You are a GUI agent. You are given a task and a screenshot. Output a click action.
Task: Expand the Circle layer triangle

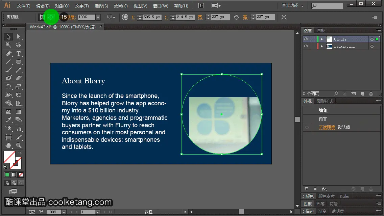322,39
